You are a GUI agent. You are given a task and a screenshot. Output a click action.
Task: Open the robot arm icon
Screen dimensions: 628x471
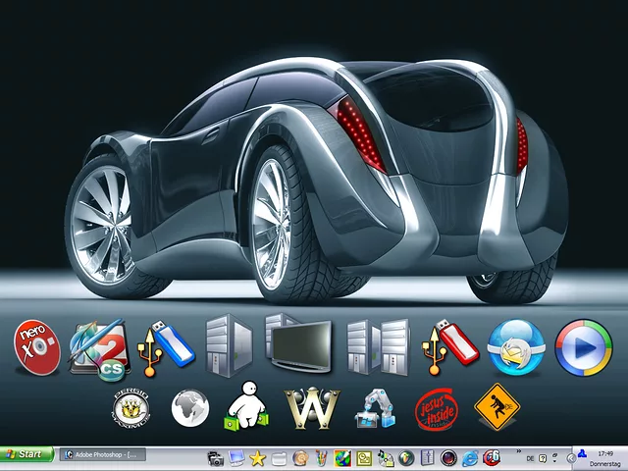pos(375,408)
